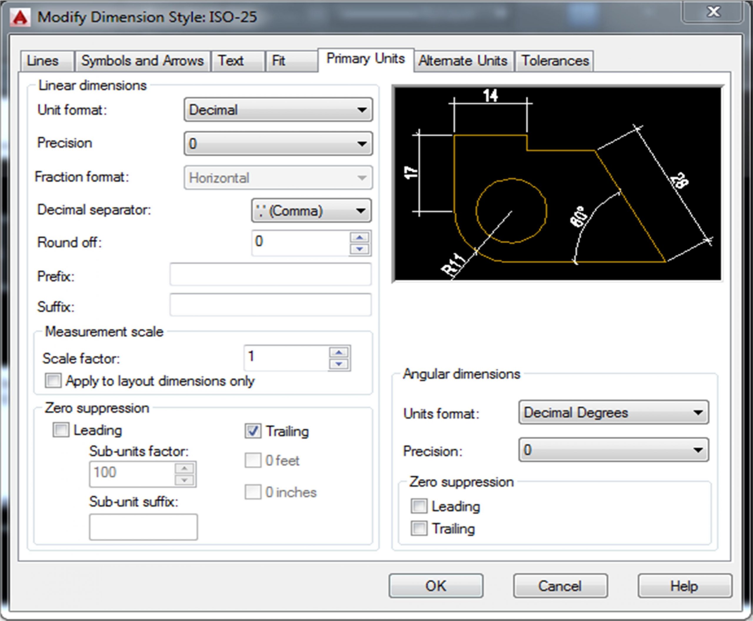Enable Leading zero suppression for angular dimensions
The image size is (753, 621).
419,506
